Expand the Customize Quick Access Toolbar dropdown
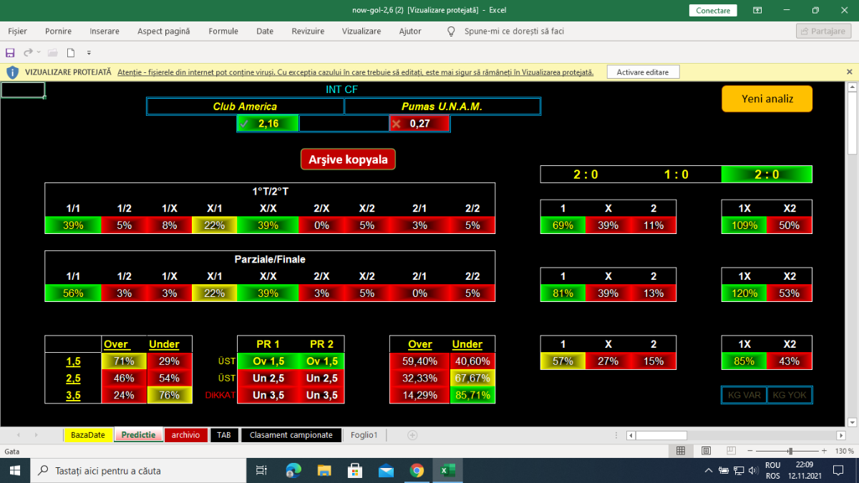 (x=89, y=52)
